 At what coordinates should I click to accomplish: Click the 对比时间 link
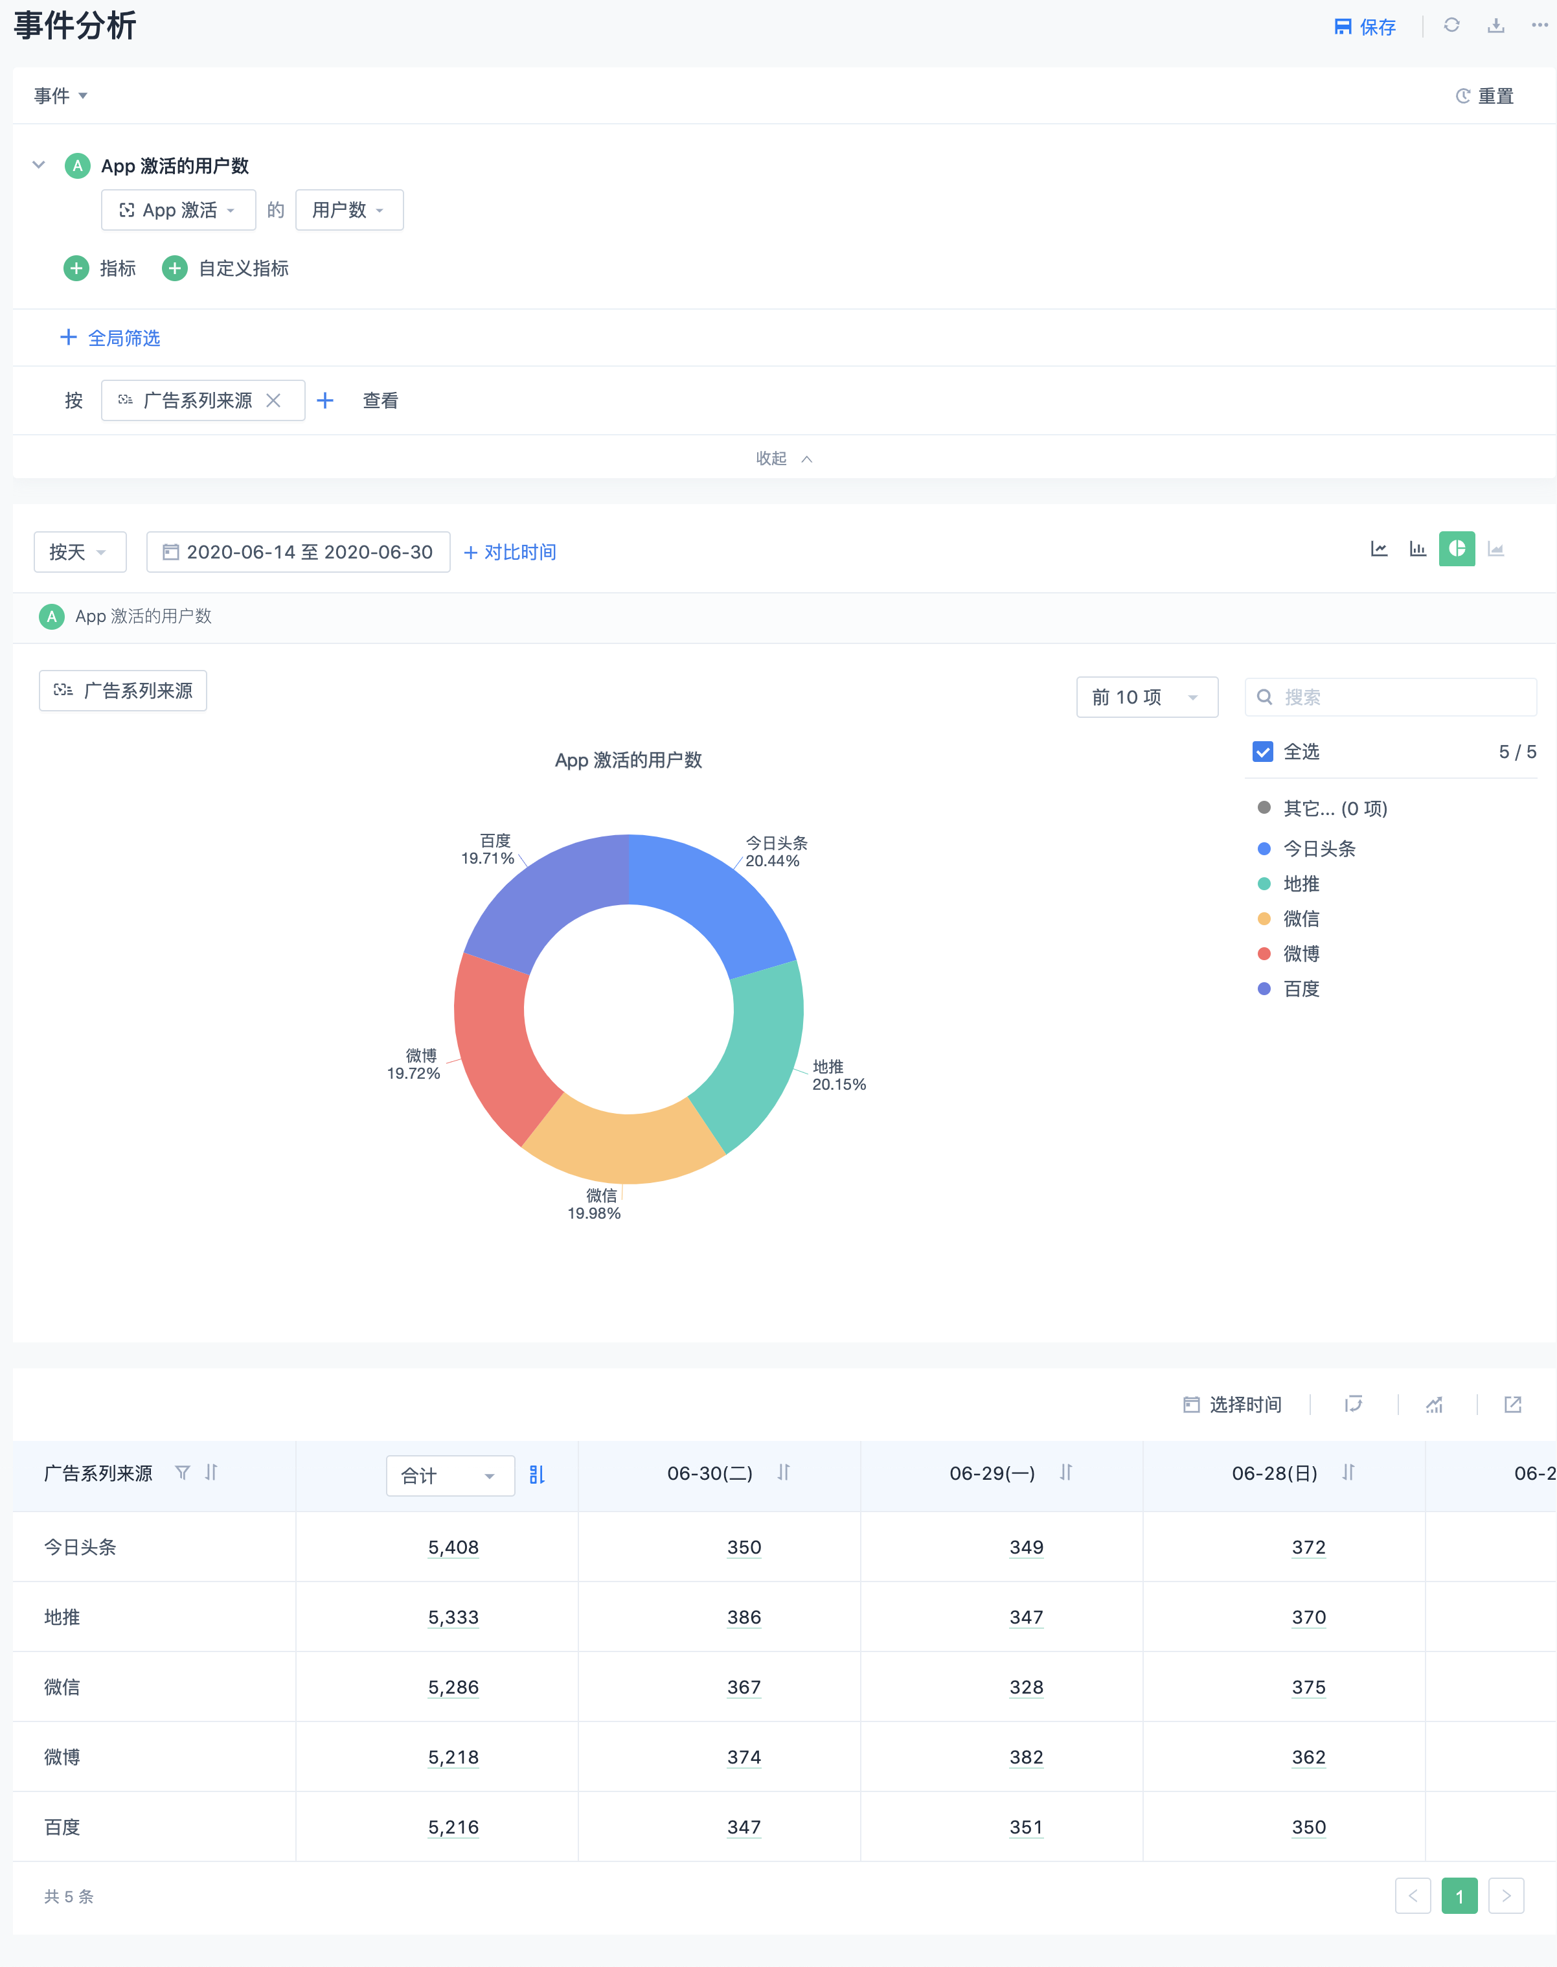coord(510,553)
